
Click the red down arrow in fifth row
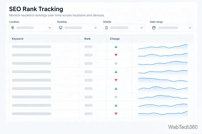(x=116, y=80)
